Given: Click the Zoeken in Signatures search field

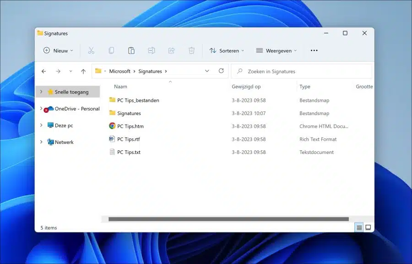Looking at the screenshot, I should [x=301, y=71].
